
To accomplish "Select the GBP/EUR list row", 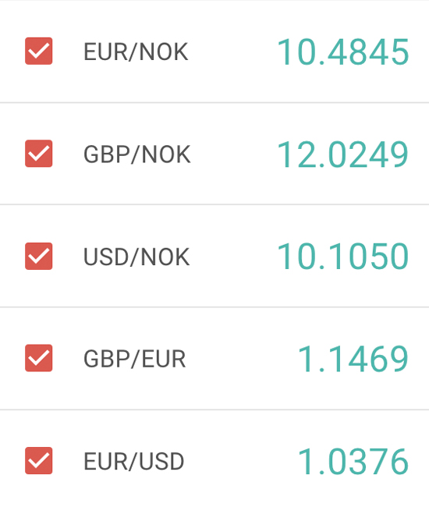I will 214,358.
